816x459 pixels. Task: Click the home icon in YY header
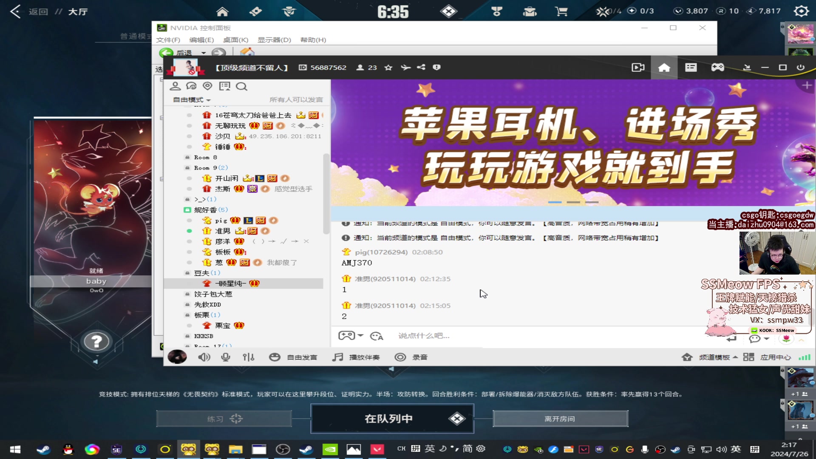pos(664,68)
